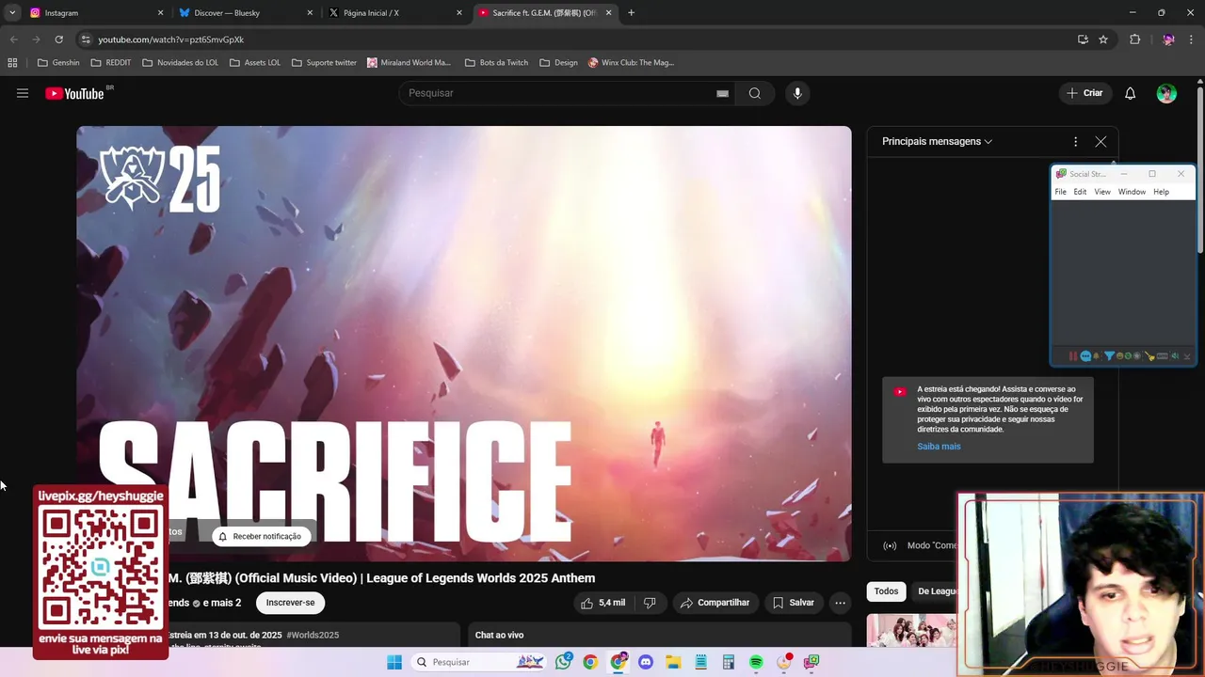The width and height of the screenshot is (1205, 677).
Task: Close the live chat panel
Action: [1101, 141]
